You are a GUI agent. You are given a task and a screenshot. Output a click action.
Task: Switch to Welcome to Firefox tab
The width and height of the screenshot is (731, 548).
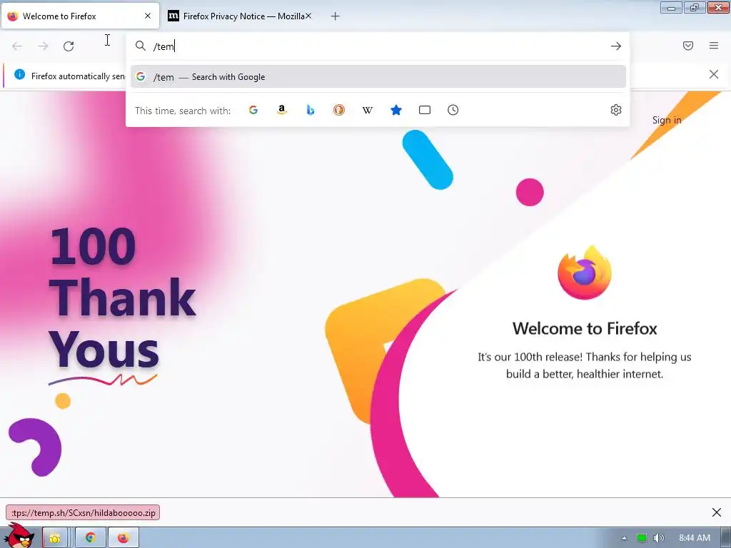(80, 16)
